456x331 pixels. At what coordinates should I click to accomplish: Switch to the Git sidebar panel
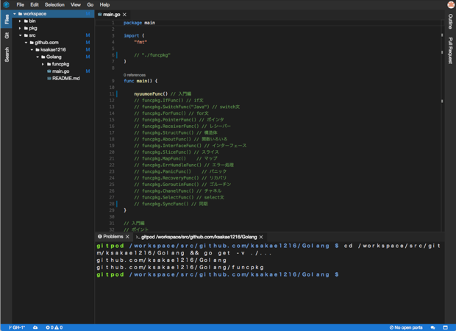(7, 35)
